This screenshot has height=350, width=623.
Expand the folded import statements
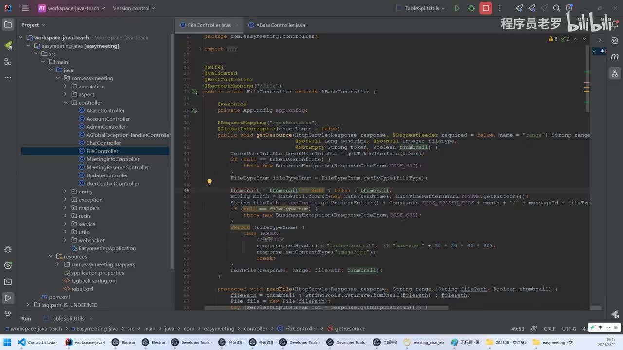[200, 49]
